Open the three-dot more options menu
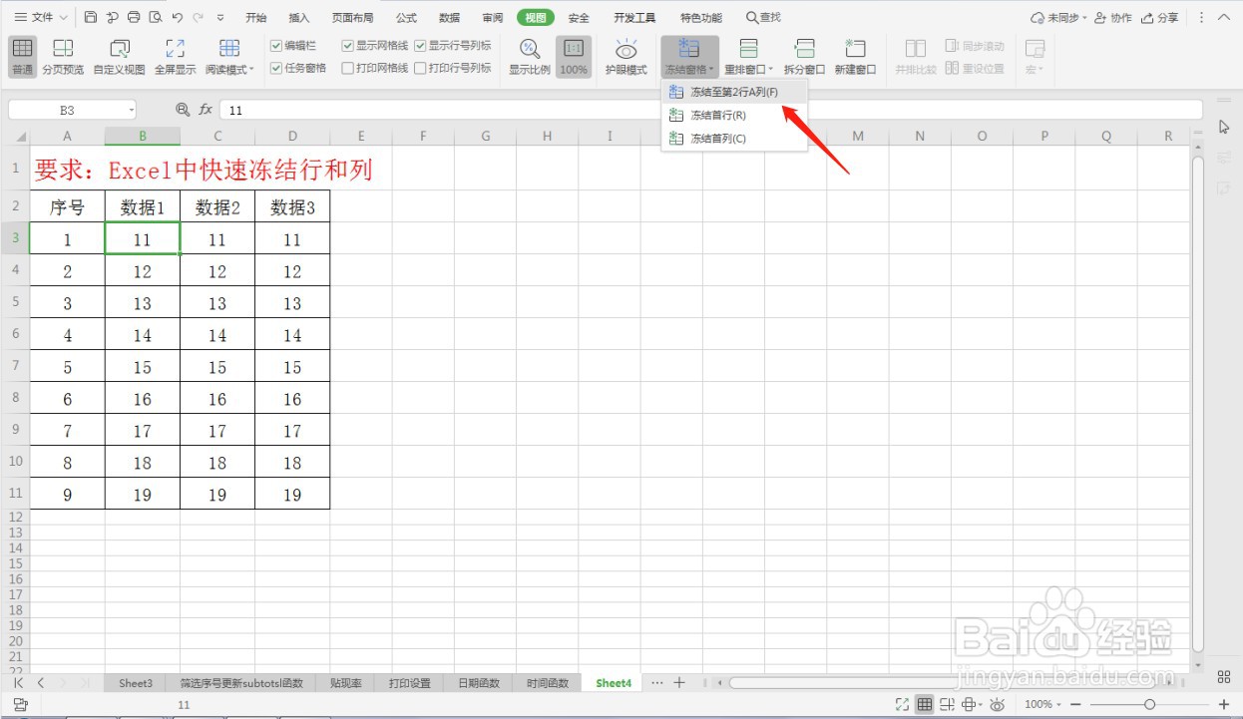The height and width of the screenshot is (719, 1243). click(1201, 18)
